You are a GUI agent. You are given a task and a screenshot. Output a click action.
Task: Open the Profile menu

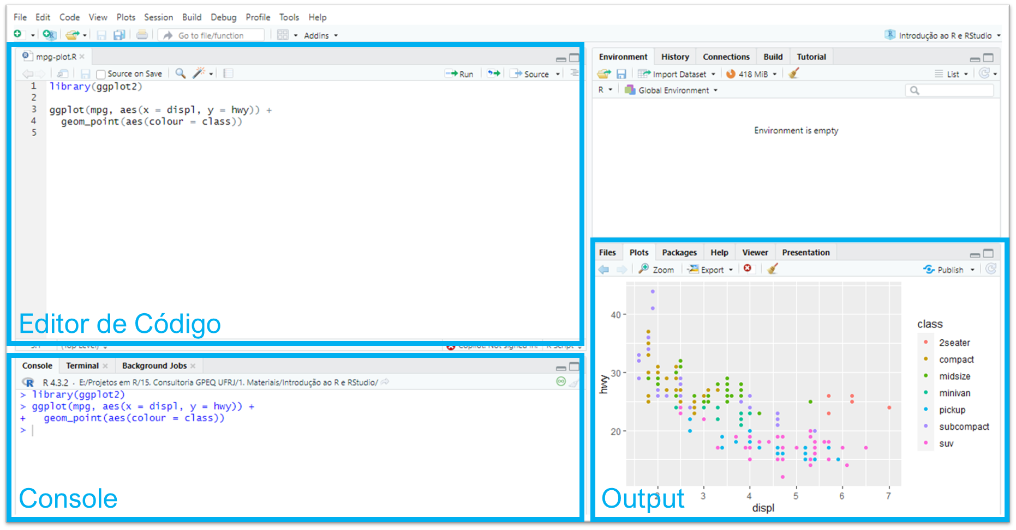258,17
